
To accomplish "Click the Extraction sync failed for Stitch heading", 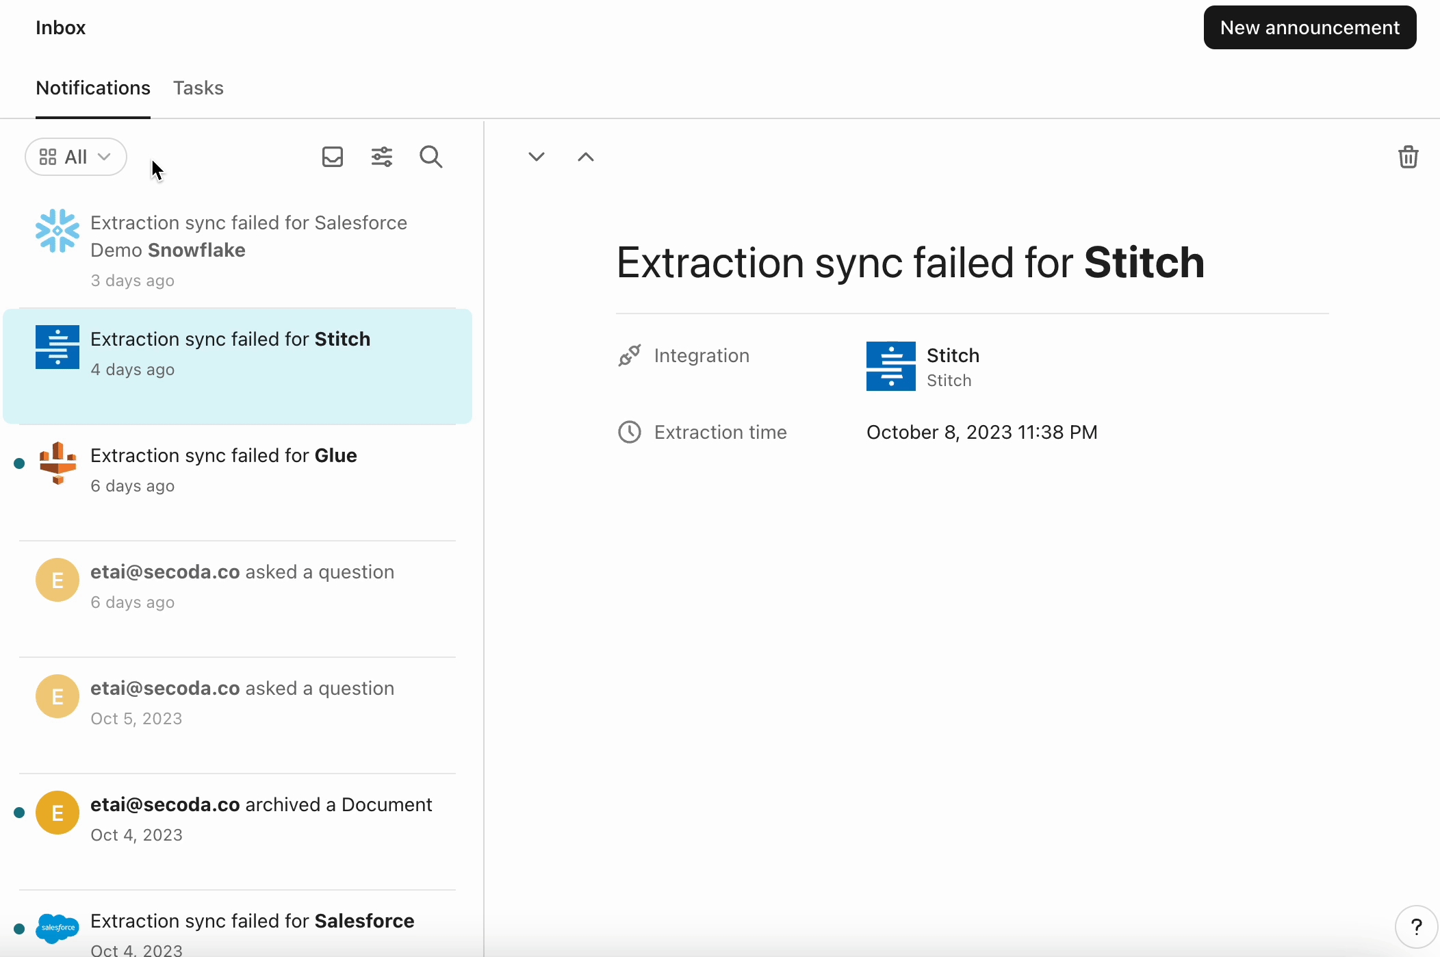I will pos(910,262).
